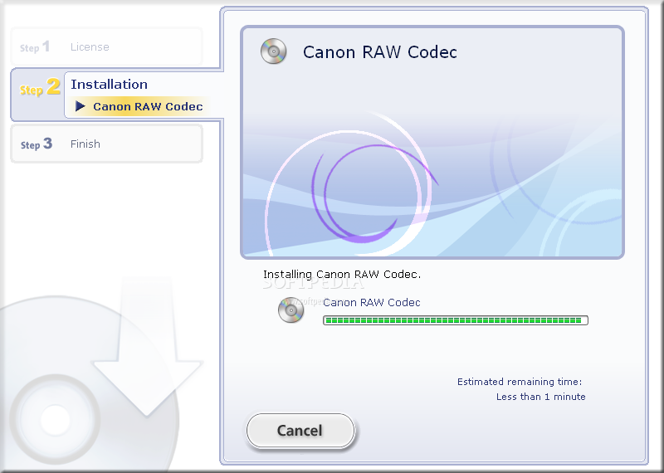This screenshot has width=664, height=473.
Task: Click the Cancel button
Action: click(x=300, y=430)
